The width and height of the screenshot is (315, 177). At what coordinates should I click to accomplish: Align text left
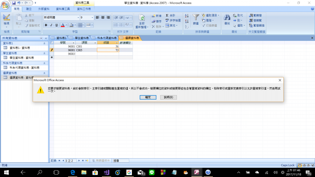[x=98, y=18]
